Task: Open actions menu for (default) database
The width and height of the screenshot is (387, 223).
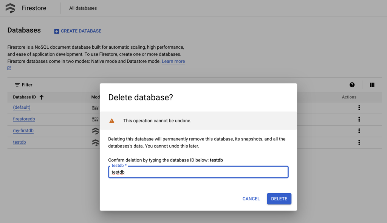Action: pos(359,108)
